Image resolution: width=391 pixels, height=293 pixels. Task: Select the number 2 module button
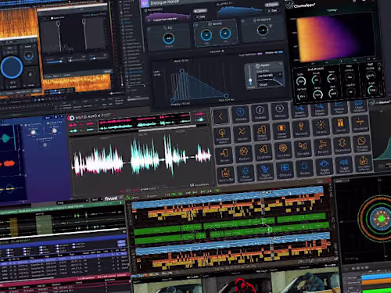coord(260,112)
